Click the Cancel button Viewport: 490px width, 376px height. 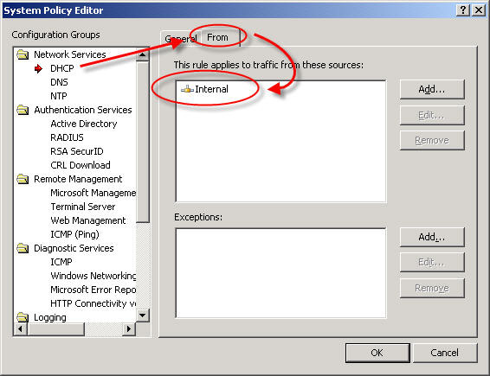[445, 353]
